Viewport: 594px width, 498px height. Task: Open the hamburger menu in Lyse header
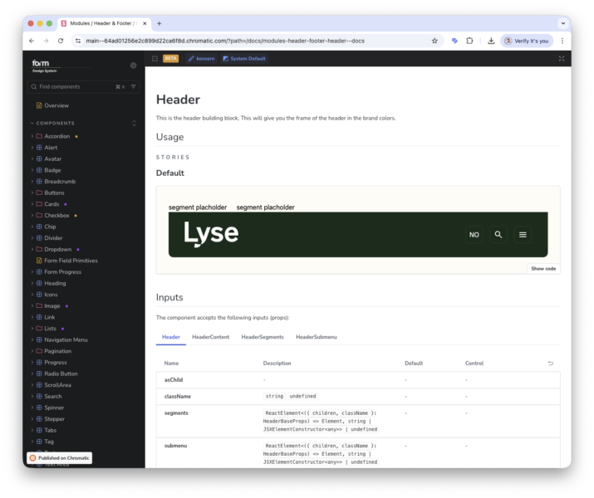523,235
